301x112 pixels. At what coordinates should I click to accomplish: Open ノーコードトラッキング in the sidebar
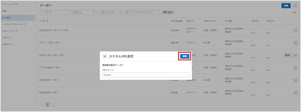(14, 24)
